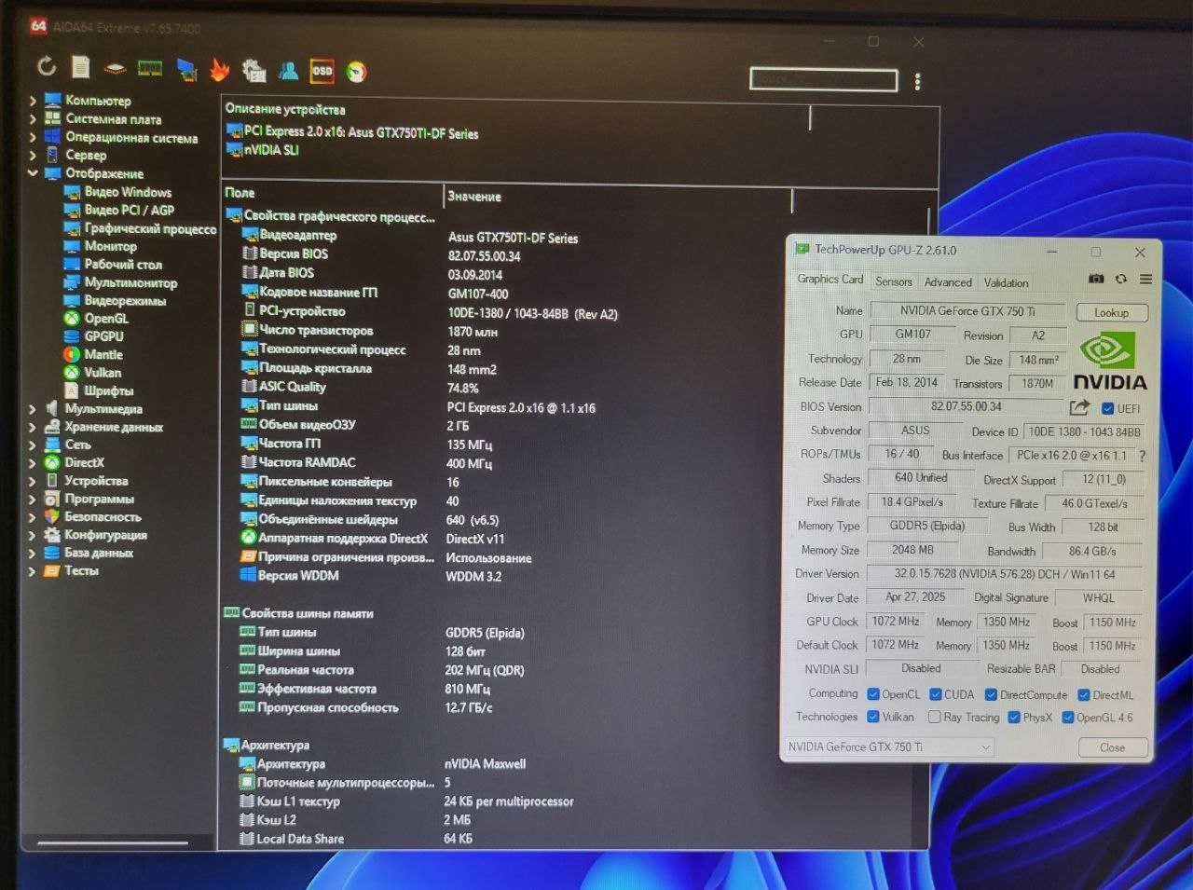Viewport: 1193px width, 890px height.
Task: Switch to the Validation tab
Action: pyautogui.click(x=1007, y=282)
